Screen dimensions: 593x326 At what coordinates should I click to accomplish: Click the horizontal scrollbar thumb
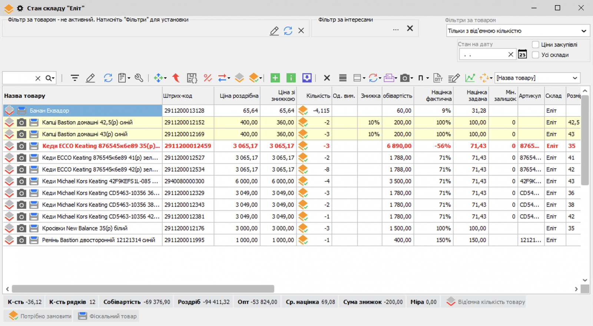tap(143, 289)
